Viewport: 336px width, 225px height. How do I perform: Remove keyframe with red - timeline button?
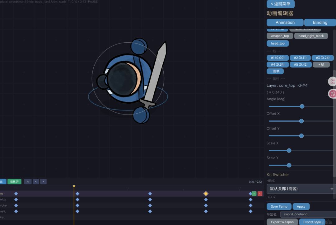[260, 194]
